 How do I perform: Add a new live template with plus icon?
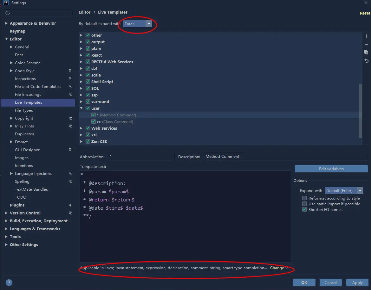tap(366, 36)
